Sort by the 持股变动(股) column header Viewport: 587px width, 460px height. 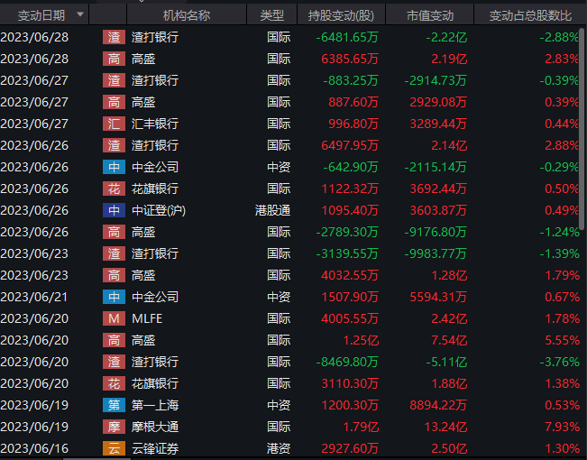pos(341,15)
